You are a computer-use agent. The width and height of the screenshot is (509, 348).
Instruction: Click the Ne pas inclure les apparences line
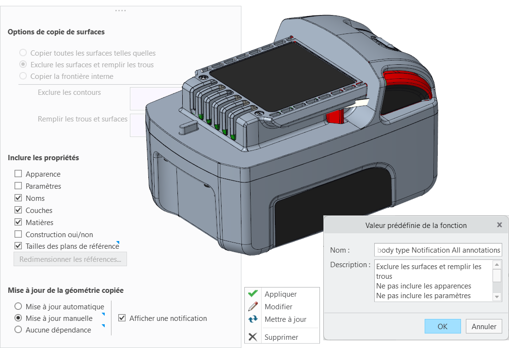(x=423, y=286)
